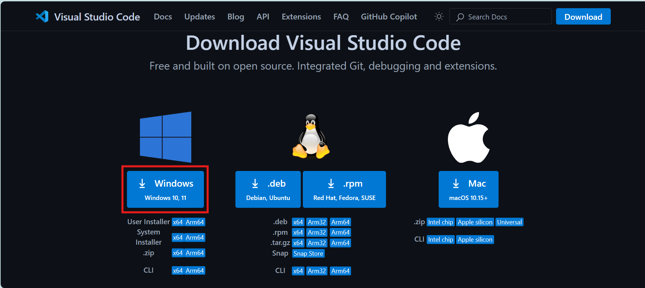Click Arm64 link in .tar.gz row
This screenshot has width=645, height=288.
pyautogui.click(x=340, y=243)
